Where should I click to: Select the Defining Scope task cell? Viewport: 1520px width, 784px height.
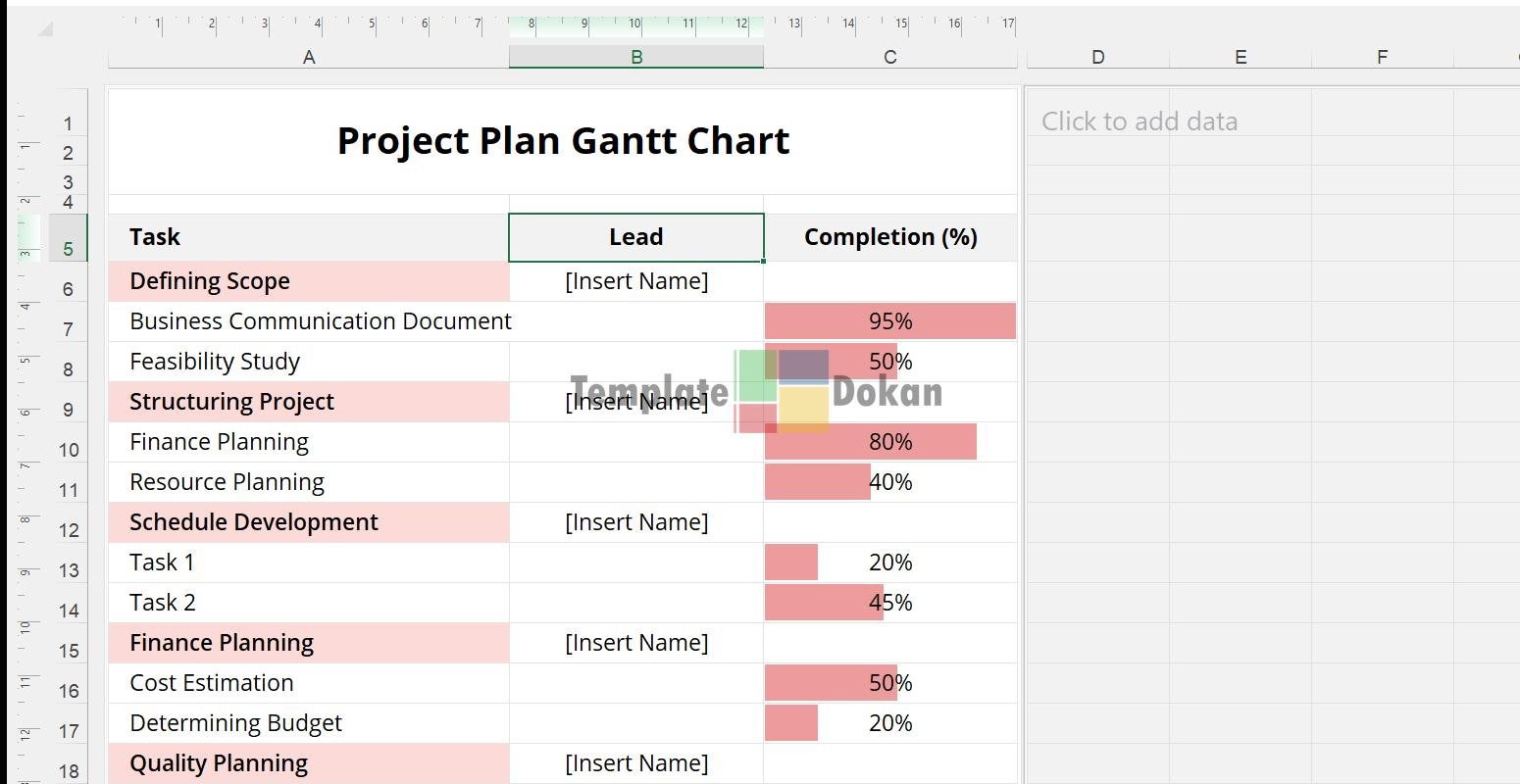[308, 281]
